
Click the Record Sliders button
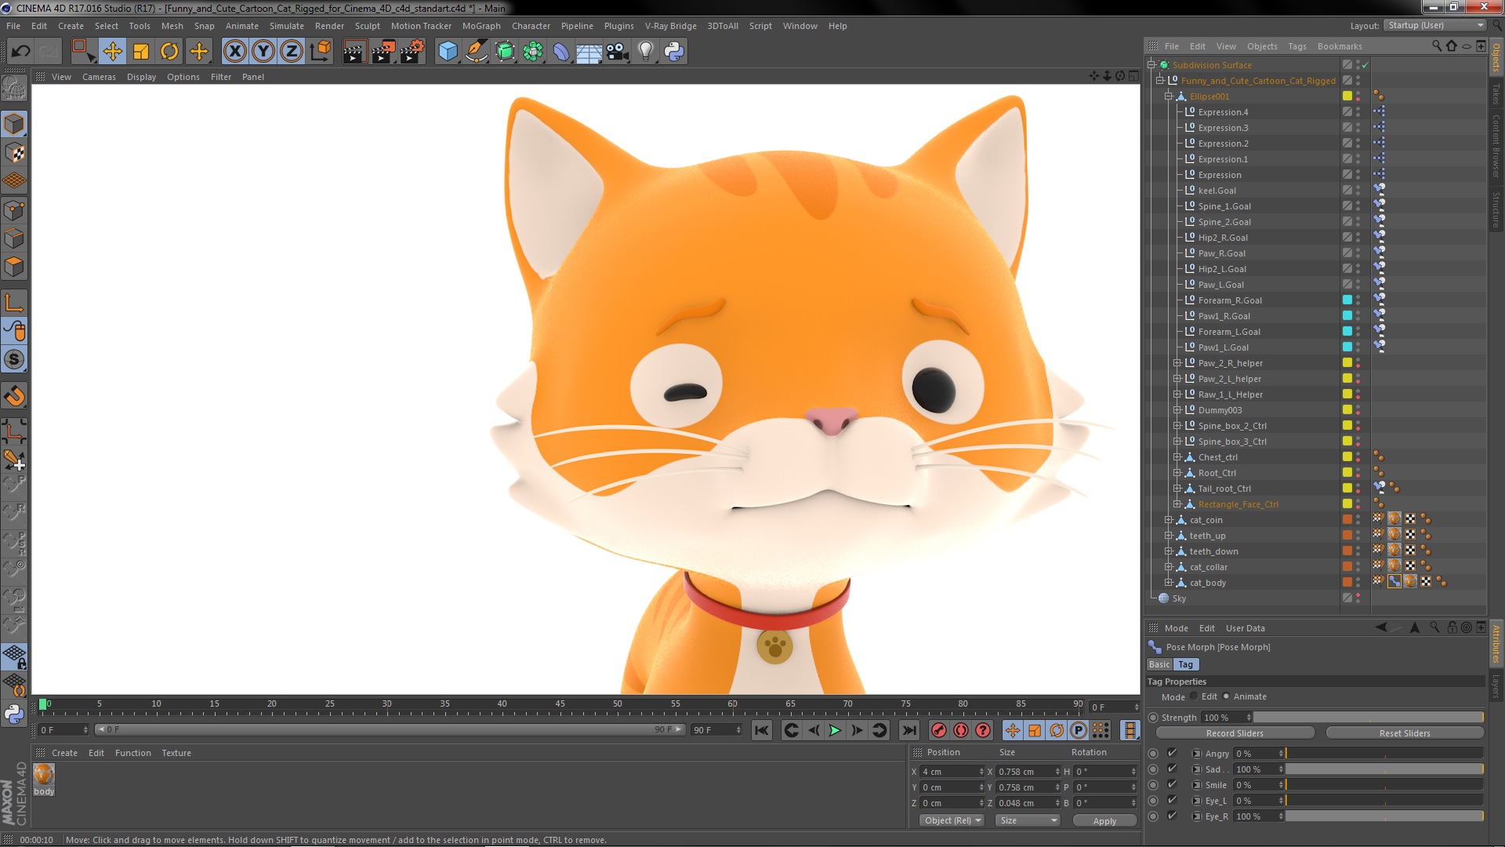1235,733
